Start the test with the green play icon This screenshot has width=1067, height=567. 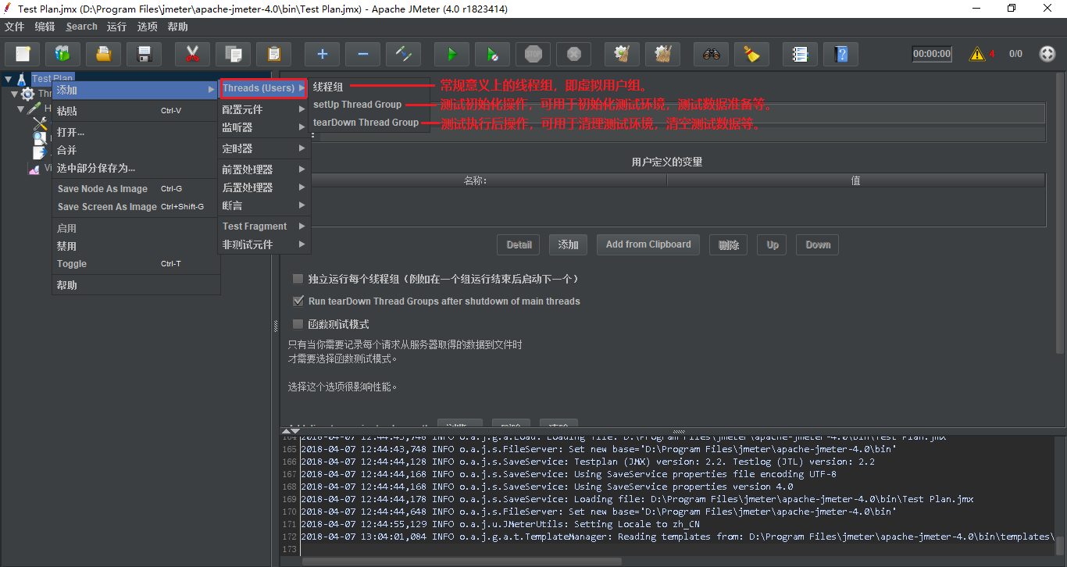click(x=451, y=54)
